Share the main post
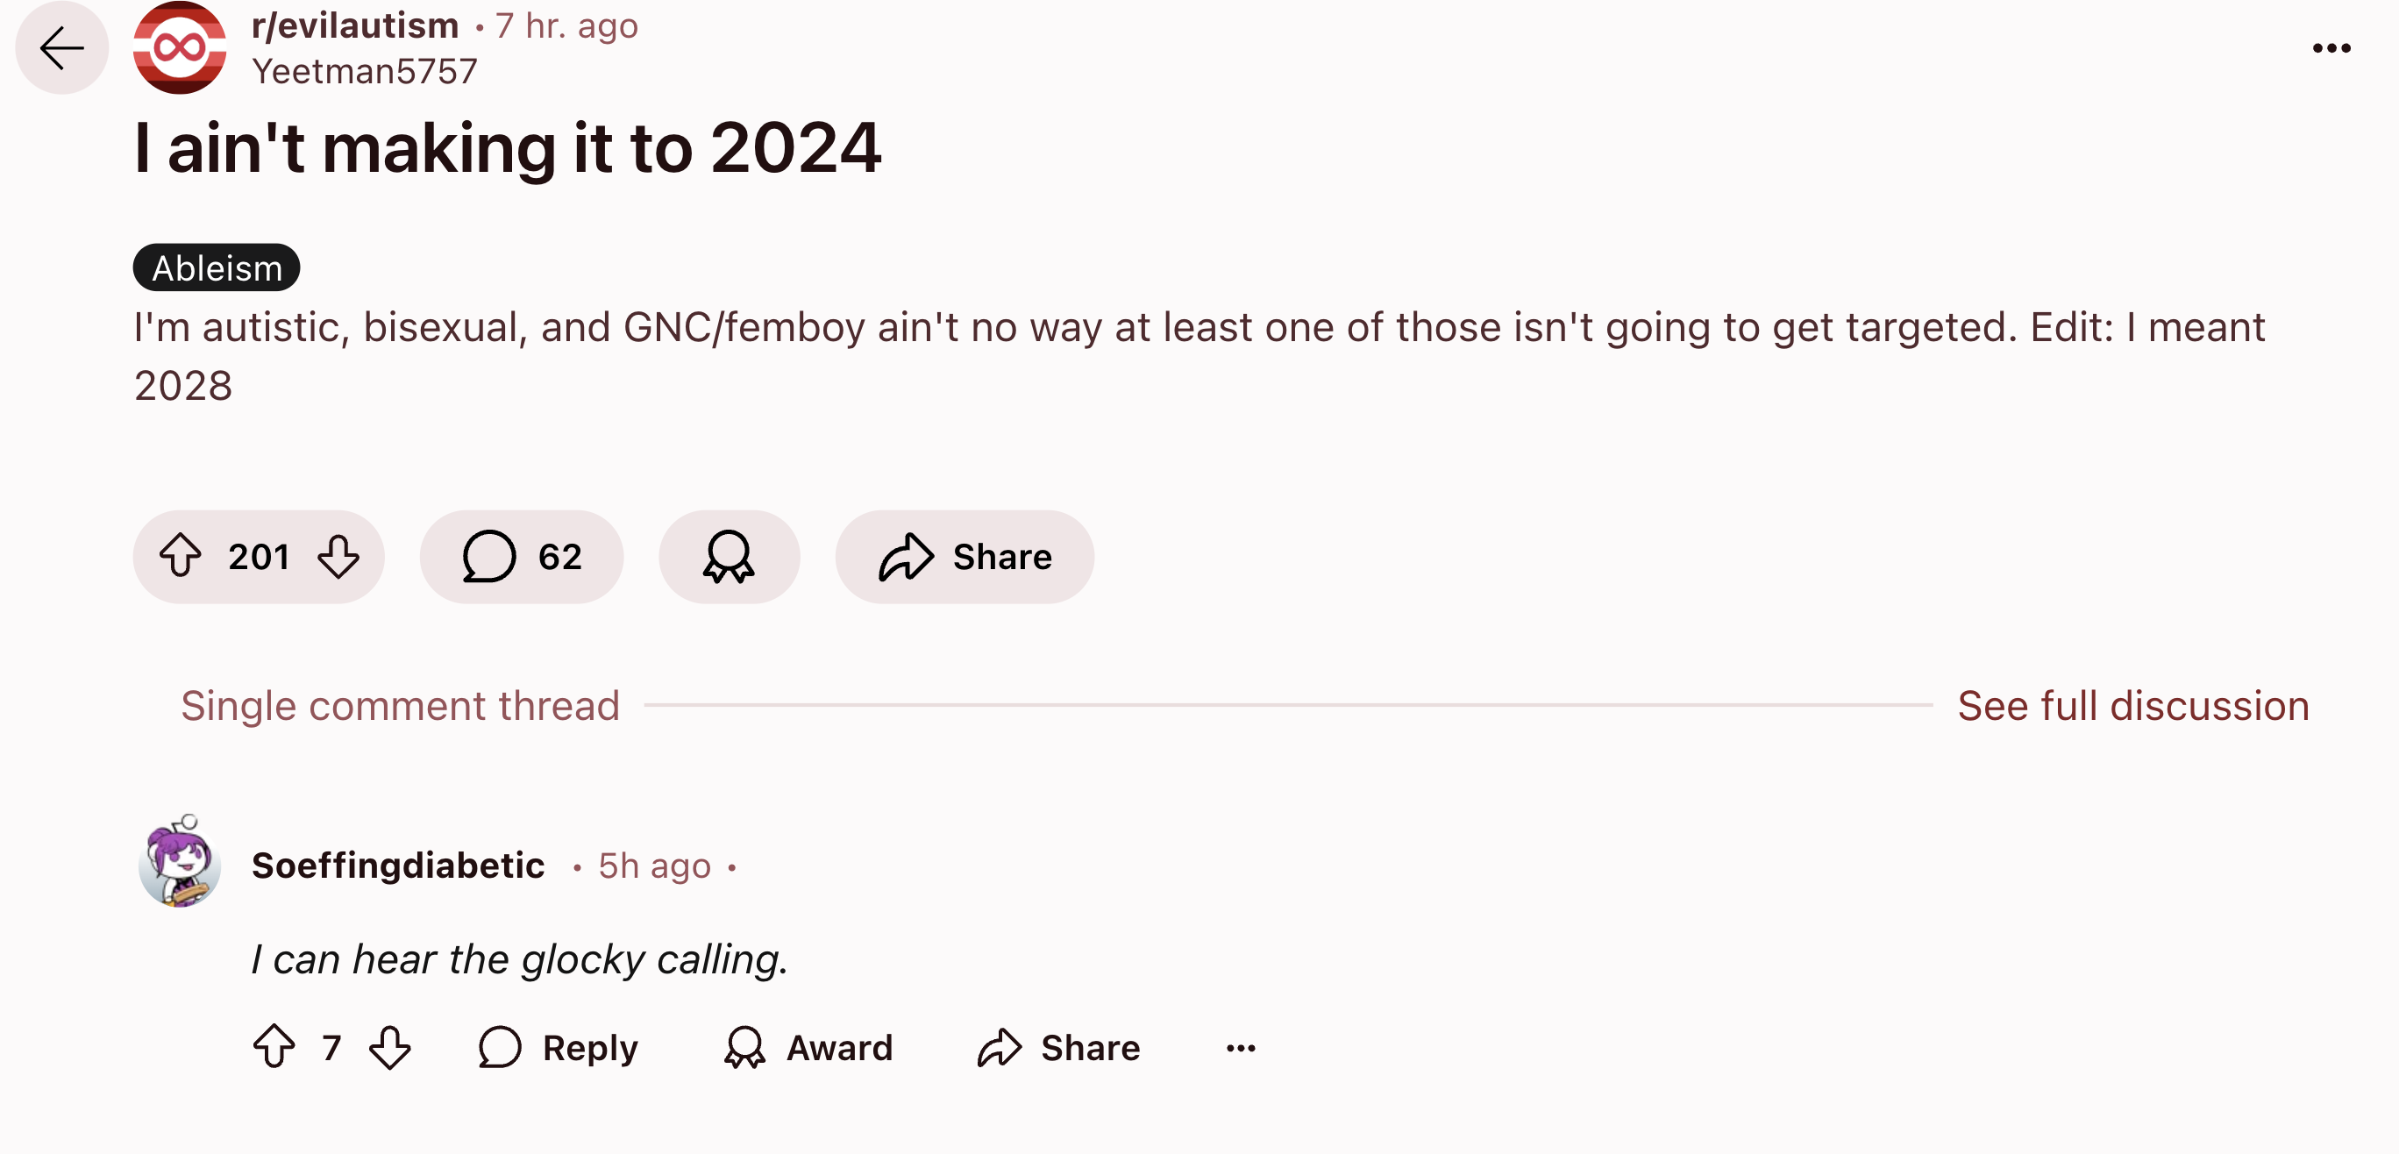Image resolution: width=2399 pixels, height=1154 pixels. pyautogui.click(x=964, y=556)
